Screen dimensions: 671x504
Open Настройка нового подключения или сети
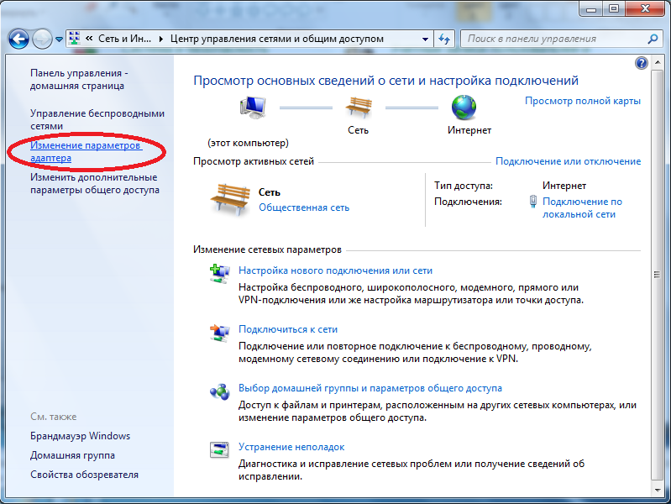pyautogui.click(x=335, y=270)
